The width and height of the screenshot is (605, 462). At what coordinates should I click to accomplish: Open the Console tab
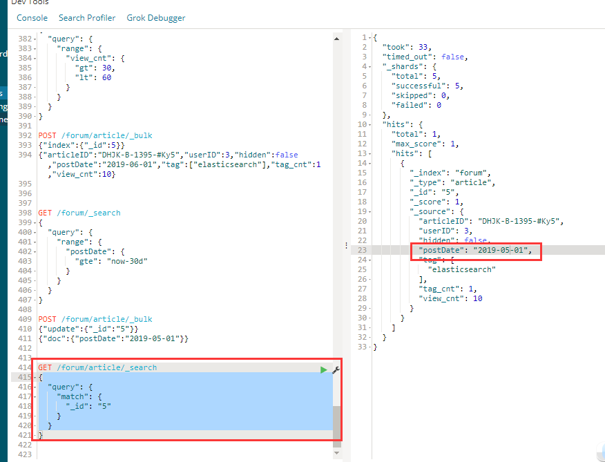click(32, 18)
